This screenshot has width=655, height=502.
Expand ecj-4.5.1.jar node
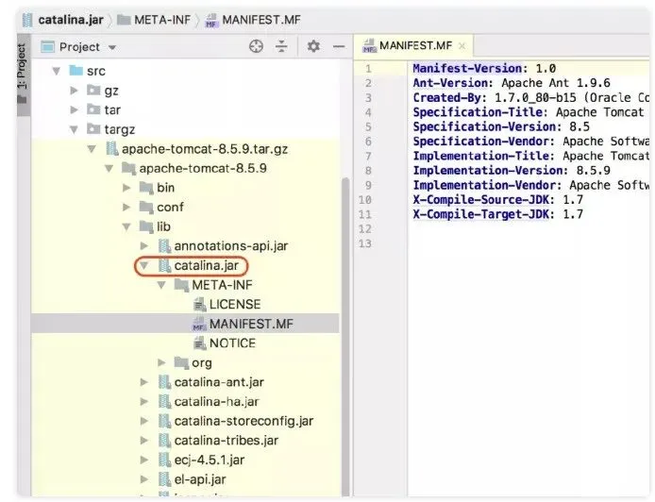click(144, 460)
